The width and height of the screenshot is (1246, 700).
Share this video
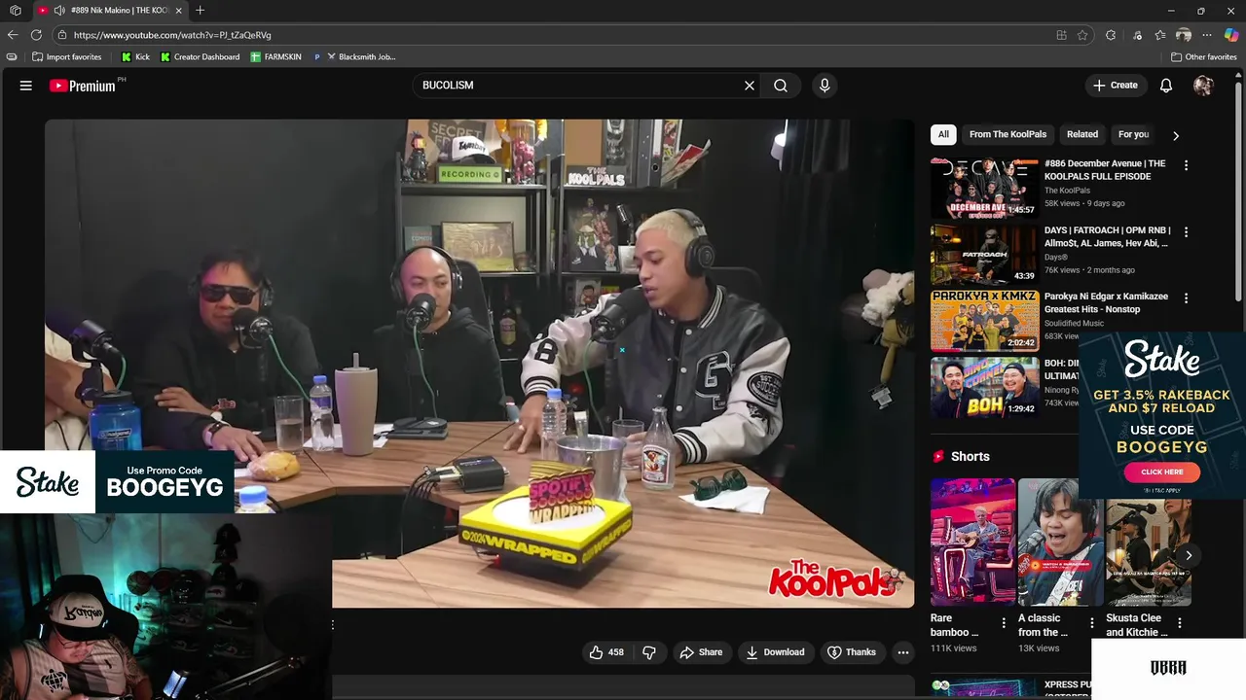701,652
